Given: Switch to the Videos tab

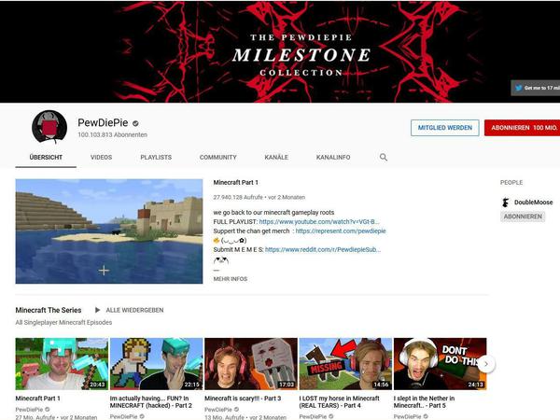Looking at the screenshot, I should click(101, 157).
